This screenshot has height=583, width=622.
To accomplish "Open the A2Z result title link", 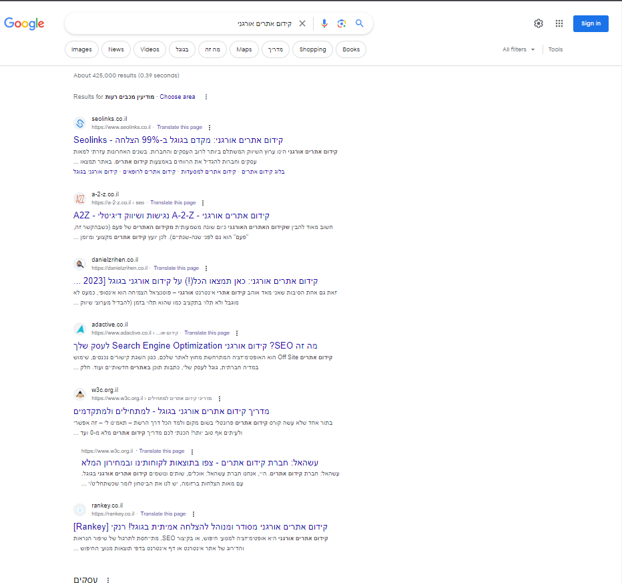I will [172, 216].
